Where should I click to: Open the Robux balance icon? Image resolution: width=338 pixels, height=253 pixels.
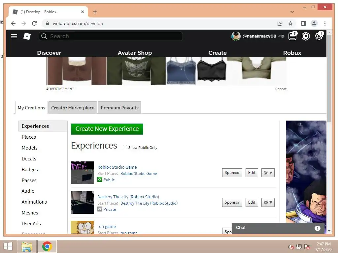click(306, 36)
